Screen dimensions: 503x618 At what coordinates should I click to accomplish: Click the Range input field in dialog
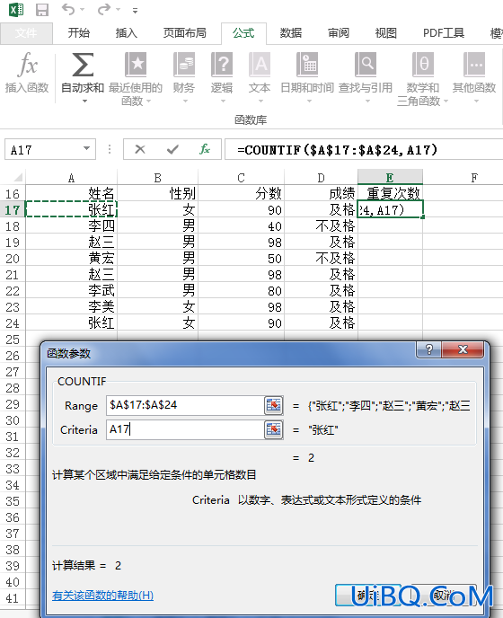click(185, 405)
